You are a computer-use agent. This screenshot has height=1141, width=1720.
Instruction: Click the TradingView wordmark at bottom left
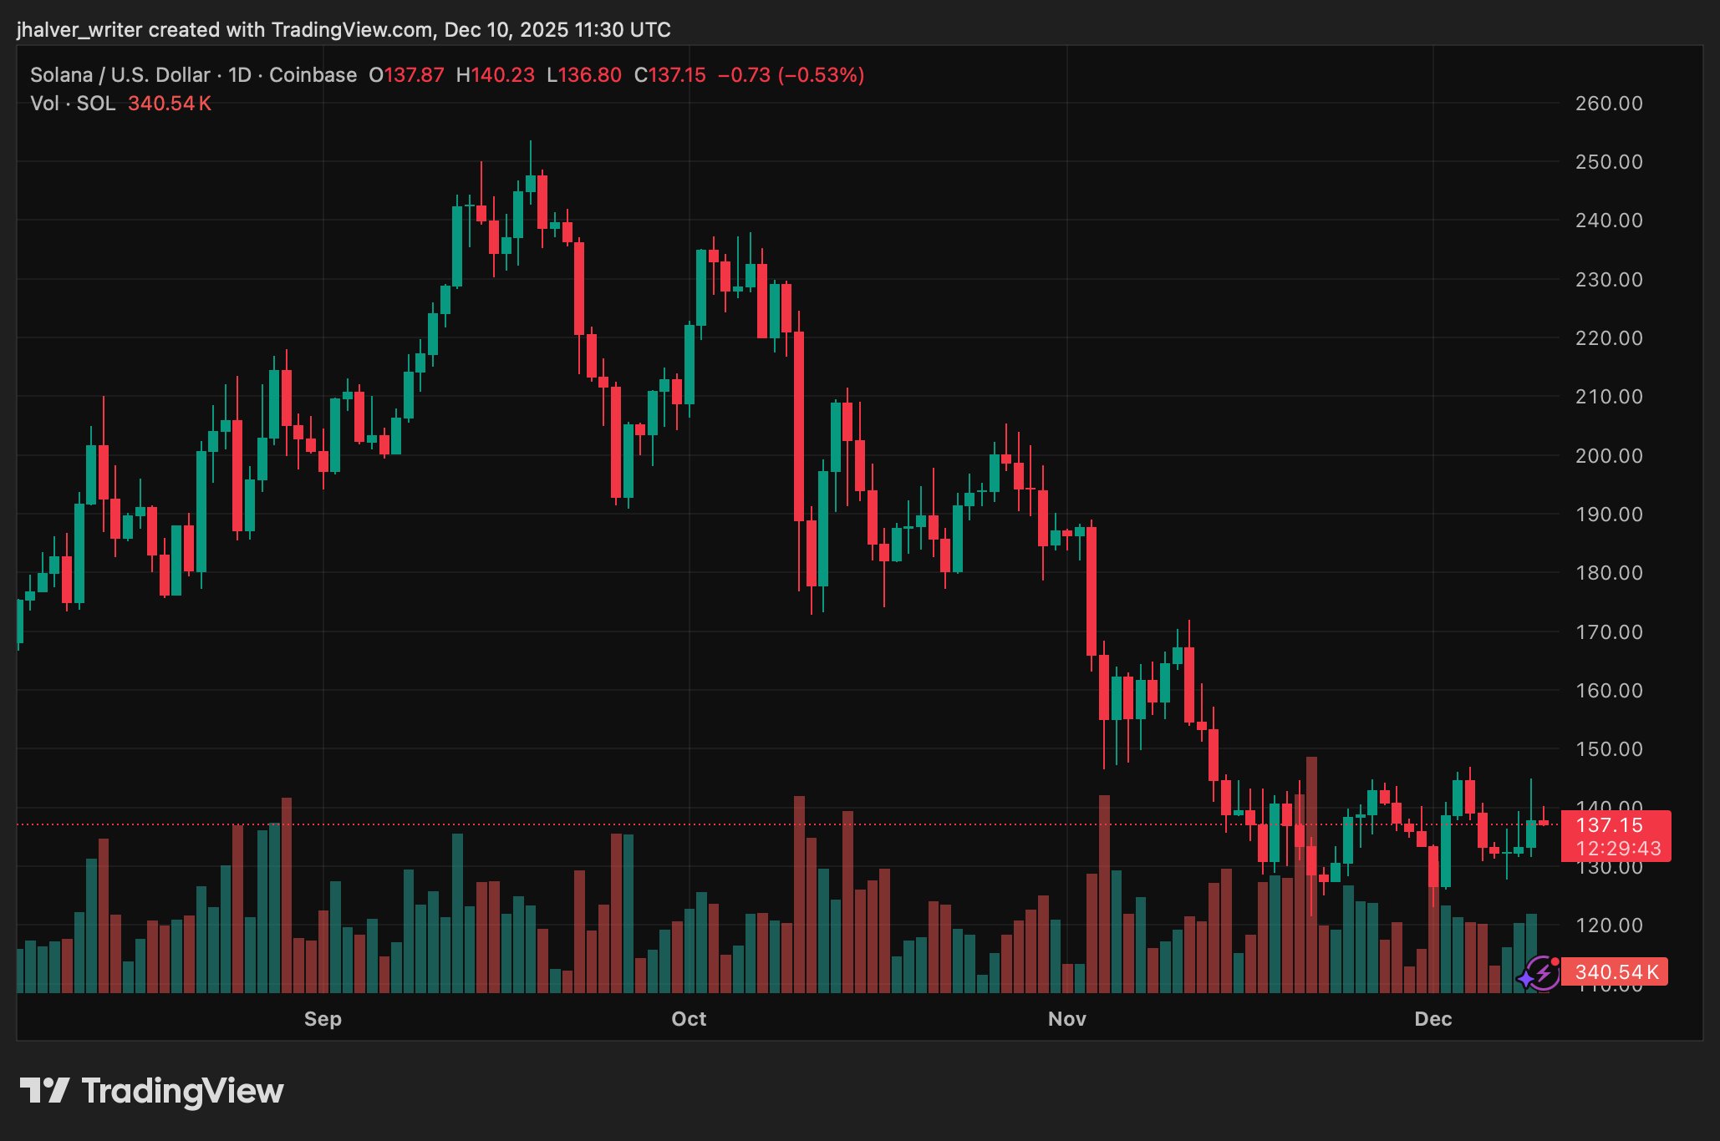182,1091
